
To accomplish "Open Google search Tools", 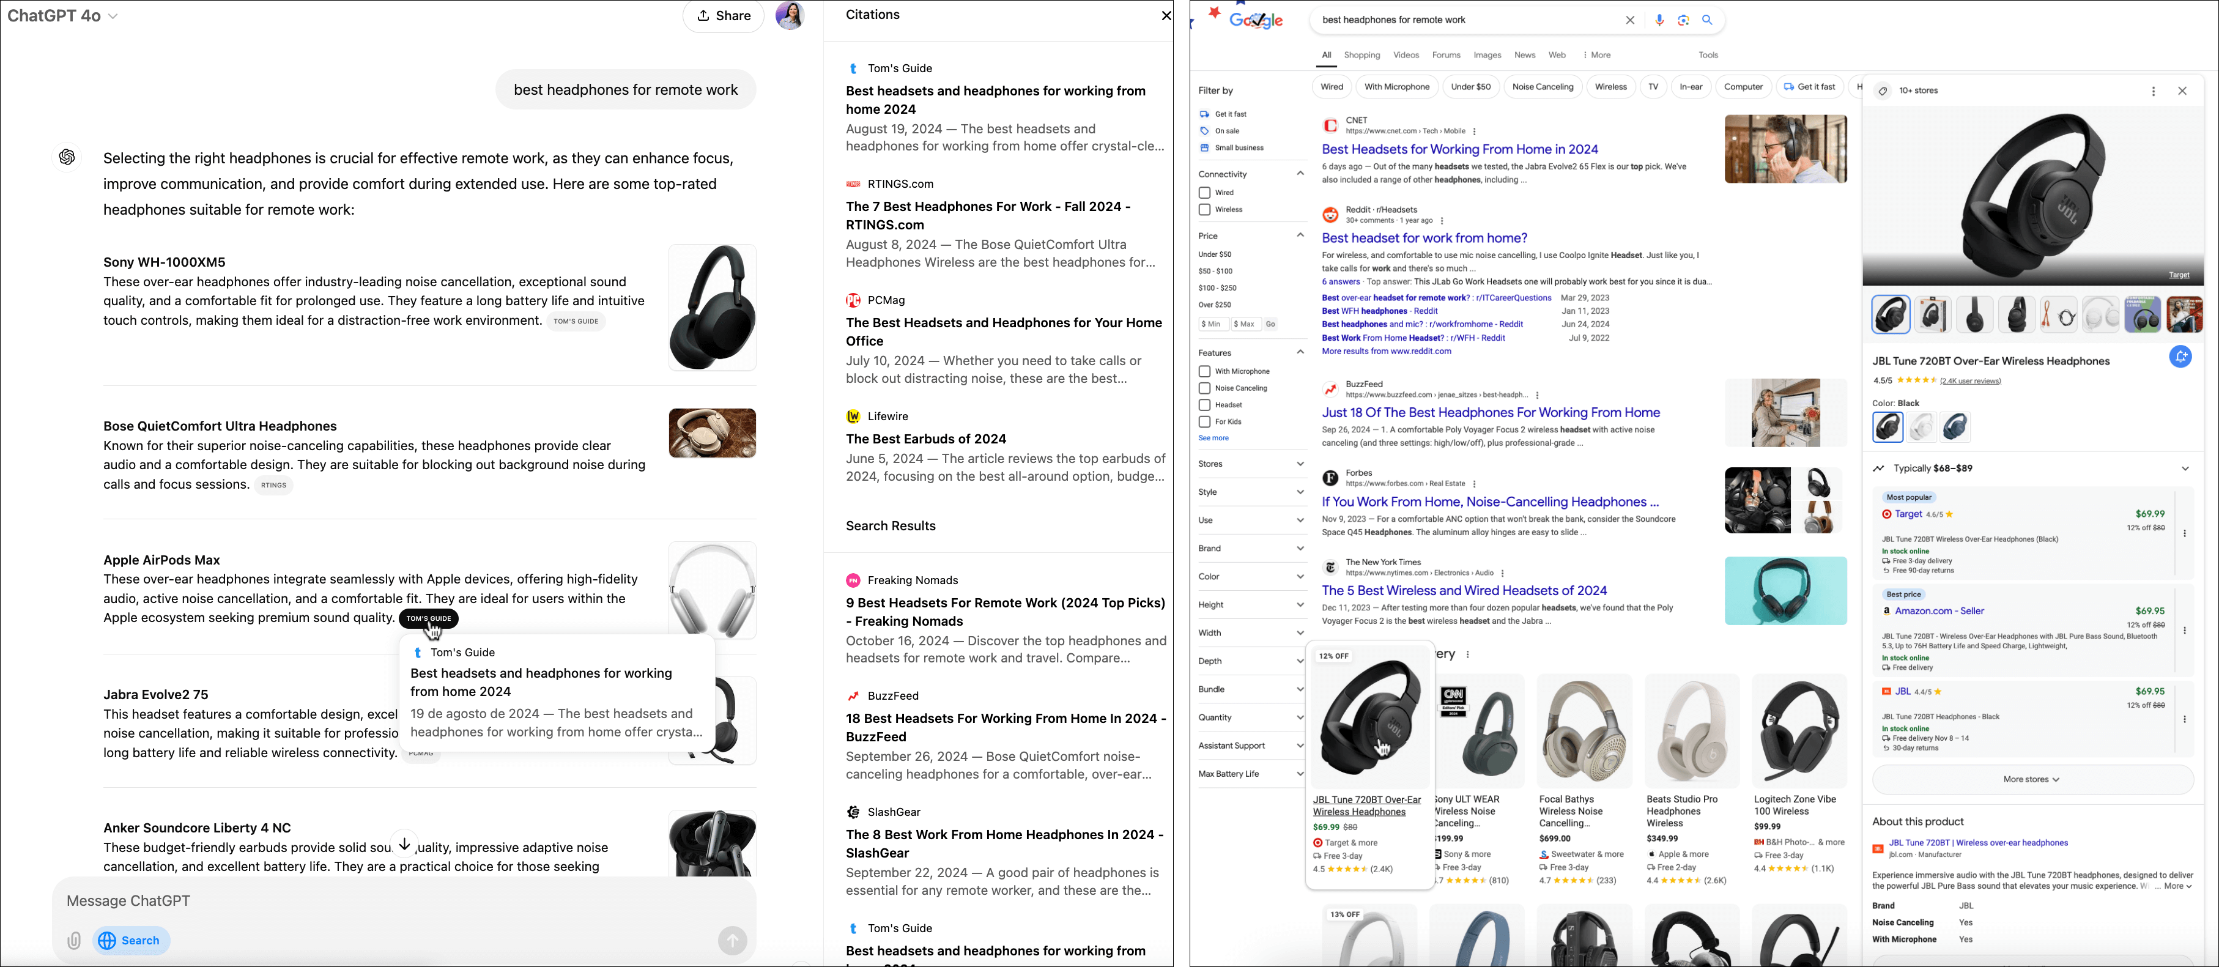I will pyautogui.click(x=1708, y=55).
